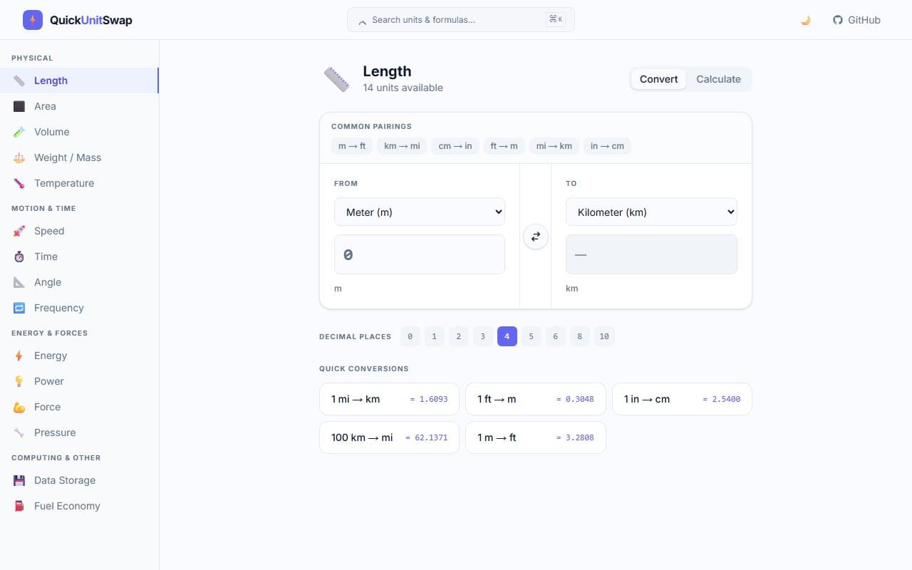Choose the ft → m common pairing
The image size is (912, 570).
[x=504, y=146]
